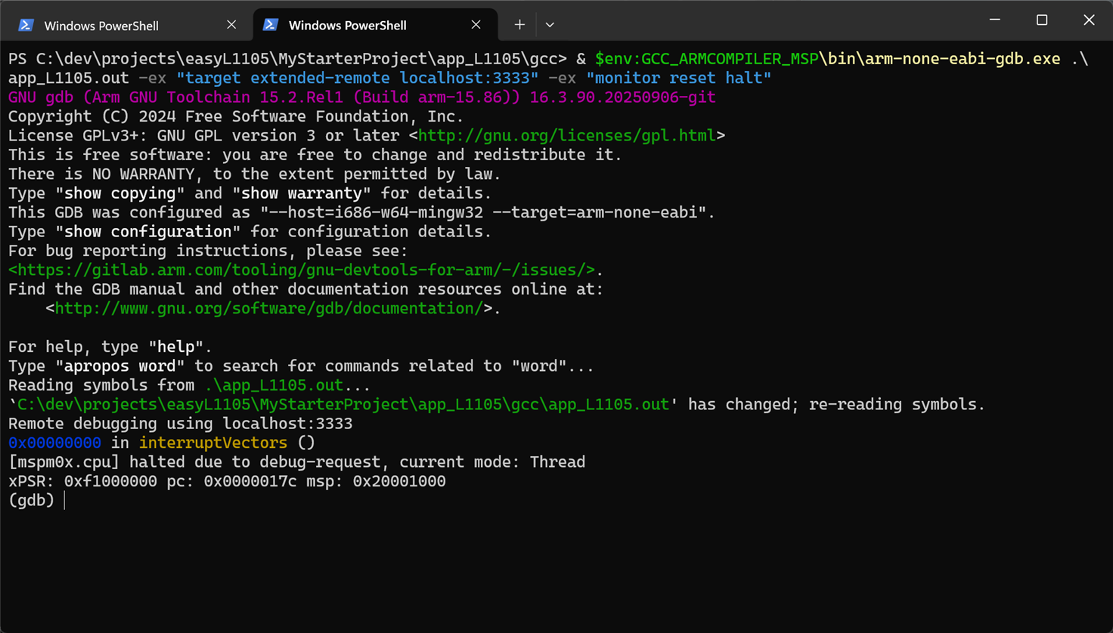Click "has changed; re-reading symbols." text
1113x633 pixels.
pyautogui.click(x=837, y=405)
